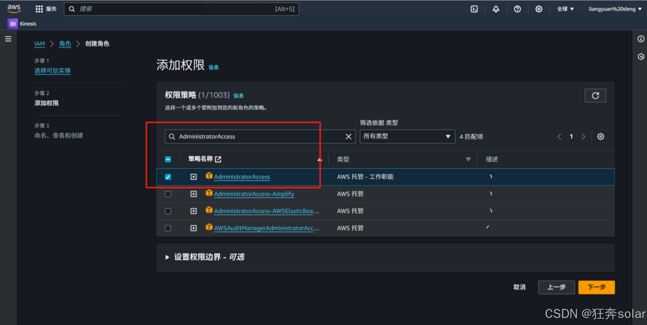
Task: Click AWS 托管 - 工作职能 type cell
Action: [365, 177]
